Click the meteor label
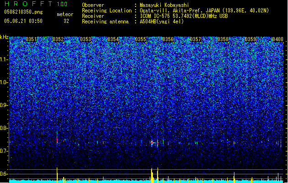 pos(65,14)
